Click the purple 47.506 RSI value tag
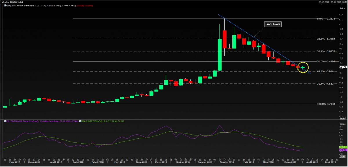The width and height of the screenshot is (348, 167). 342,150
